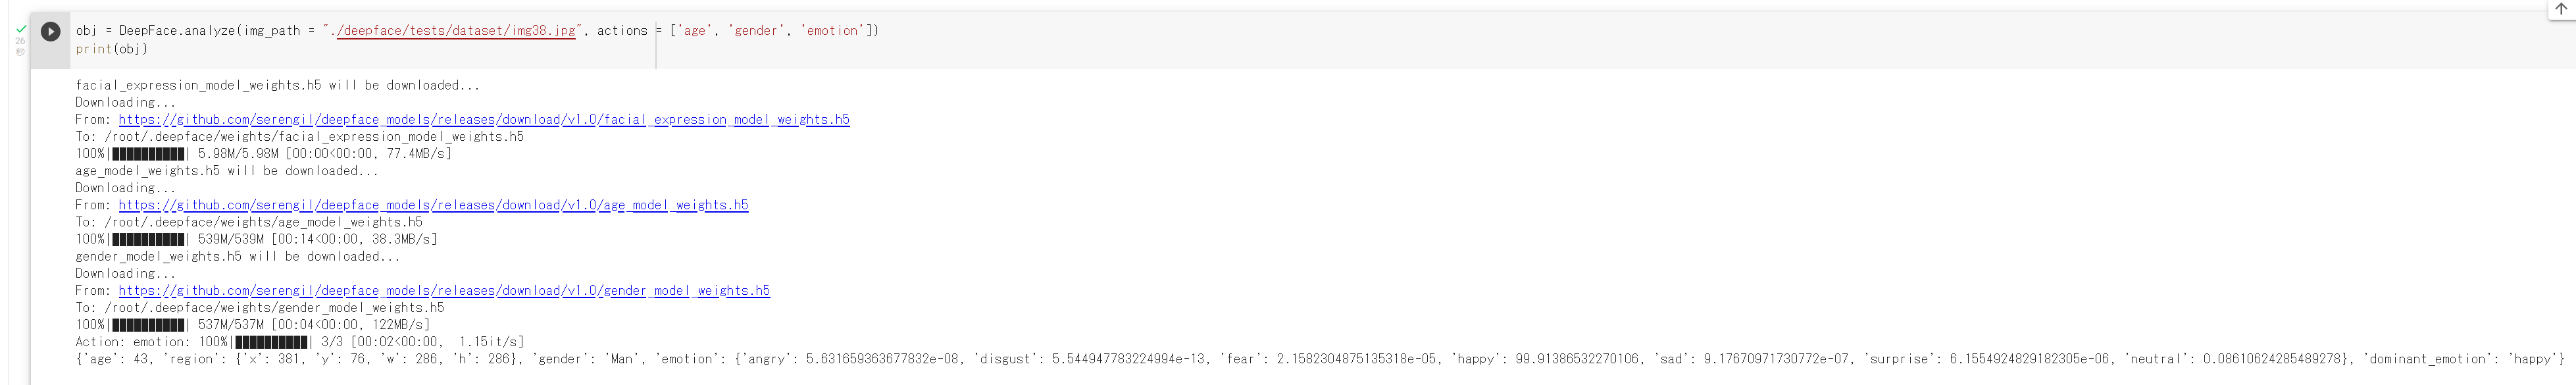
Task: Follow the gender_model_weights.h5 release link
Action: coord(444,291)
